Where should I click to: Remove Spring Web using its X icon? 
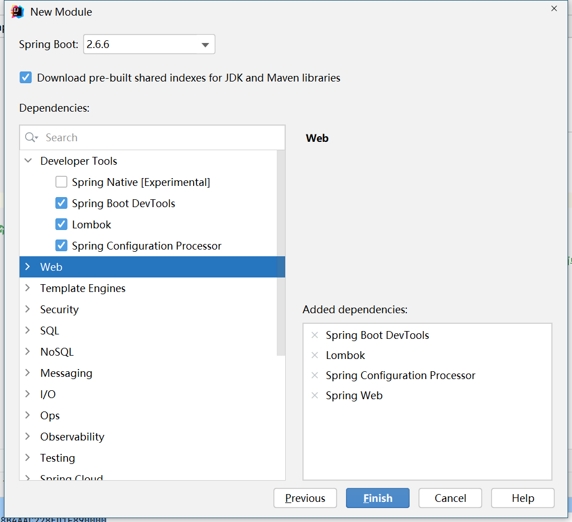314,395
